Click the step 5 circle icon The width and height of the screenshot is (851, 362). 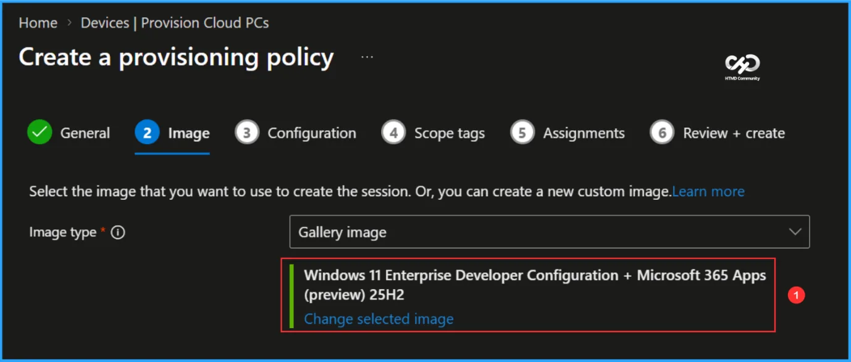click(522, 133)
